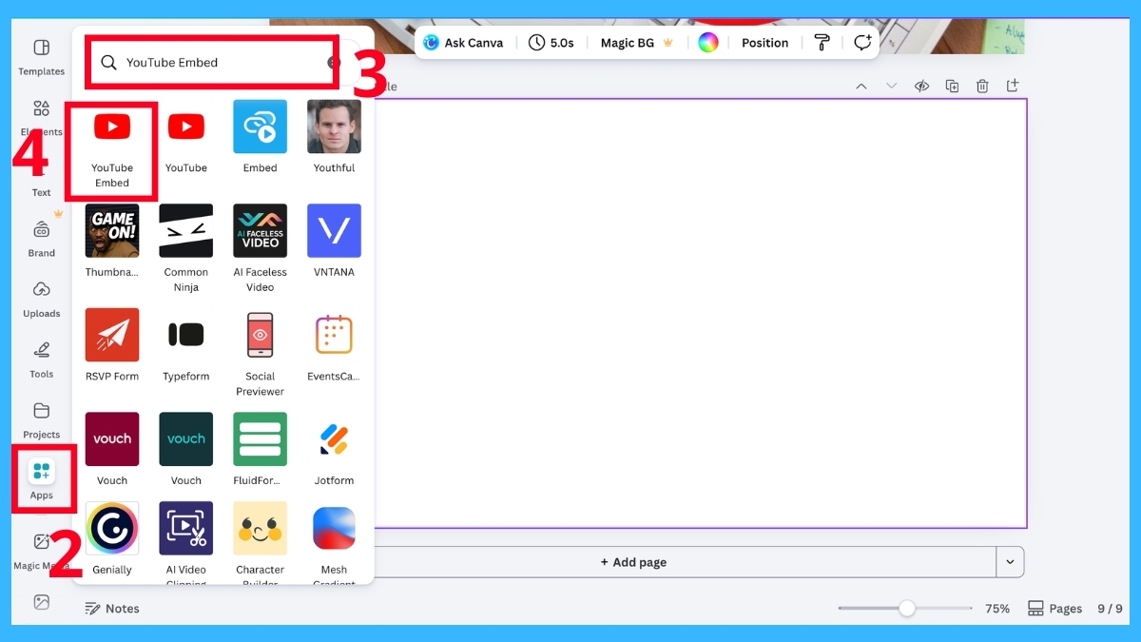
Task: Click the YouTube Embed search field
Action: pos(211,61)
